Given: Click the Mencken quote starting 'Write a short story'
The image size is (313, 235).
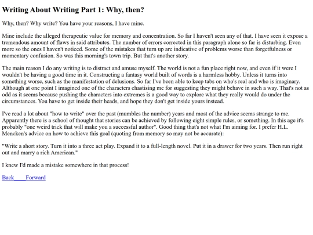Looking at the screenshot, I should tap(152, 149).
